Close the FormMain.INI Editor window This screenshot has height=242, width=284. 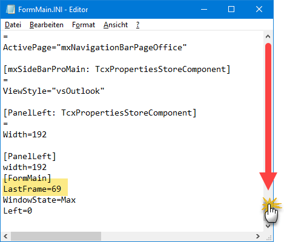[259, 9]
